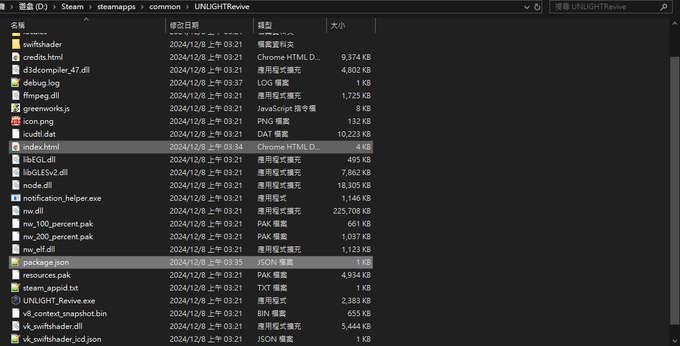Click the 18,305 KB size of node.dll
This screenshot has height=346, width=680.
[354, 186]
